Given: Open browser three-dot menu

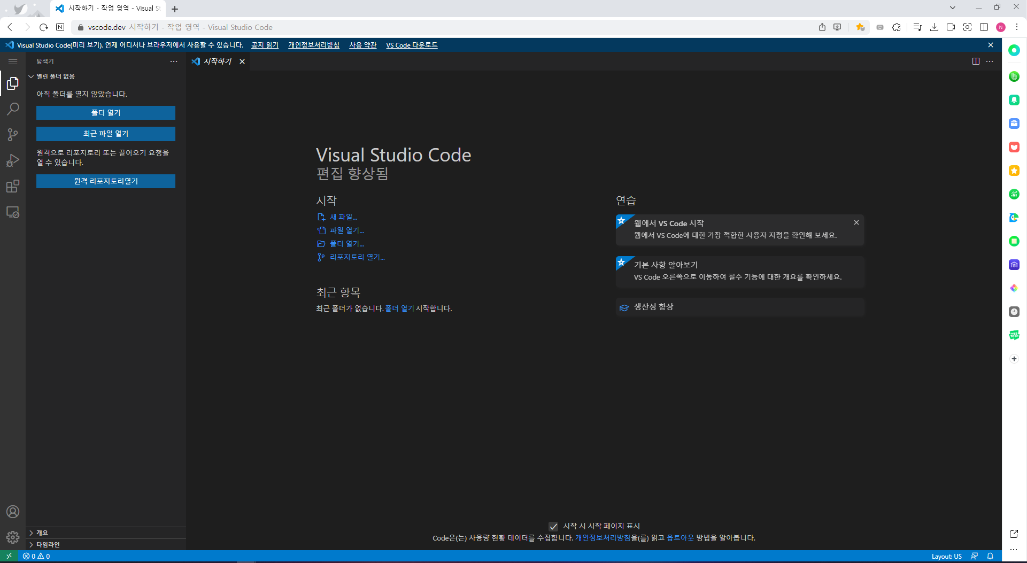Looking at the screenshot, I should click(x=1017, y=27).
